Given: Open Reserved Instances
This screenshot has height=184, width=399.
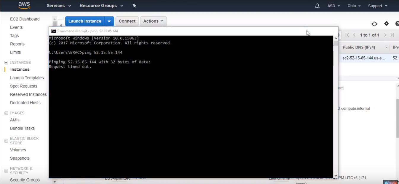Looking at the screenshot, I should [x=28, y=94].
